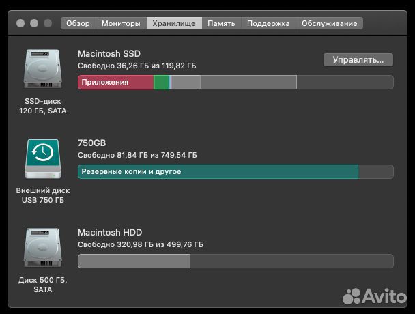Select the Хранилище tab
This screenshot has width=415, height=314.
[174, 23]
